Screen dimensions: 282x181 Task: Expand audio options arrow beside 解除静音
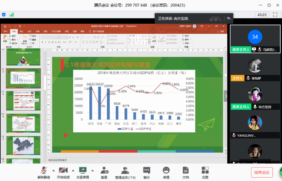(53, 170)
